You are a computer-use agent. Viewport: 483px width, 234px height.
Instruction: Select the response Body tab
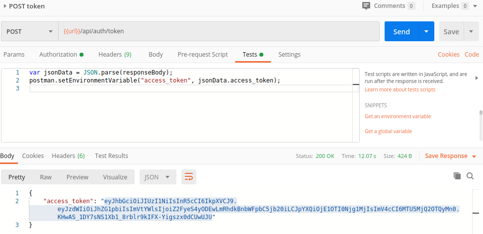7,156
